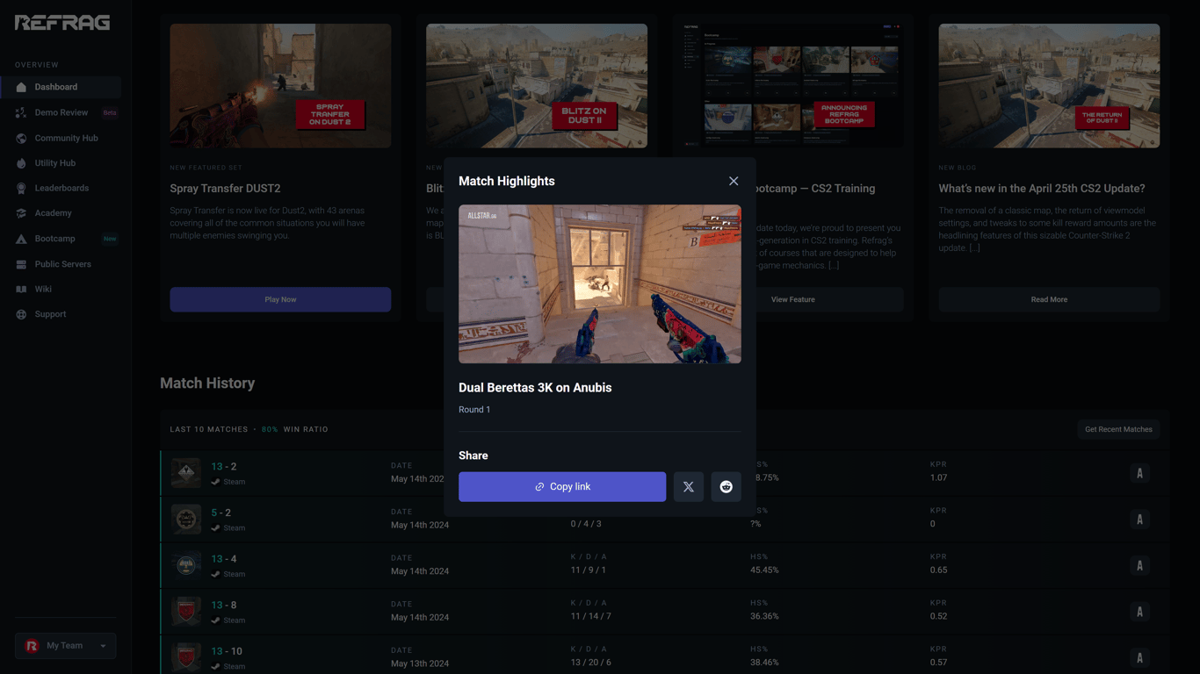Screen dimensions: 1200x674
Task: Click the 80% win ratio text
Action: click(270, 429)
